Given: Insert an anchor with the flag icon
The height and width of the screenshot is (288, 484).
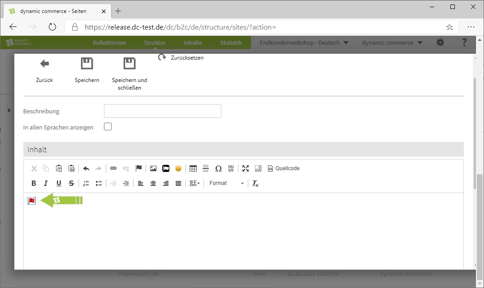Looking at the screenshot, I should click(x=138, y=168).
